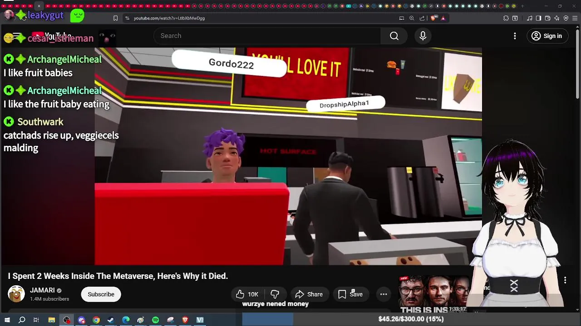Bookmark this page in the address bar

click(115, 18)
